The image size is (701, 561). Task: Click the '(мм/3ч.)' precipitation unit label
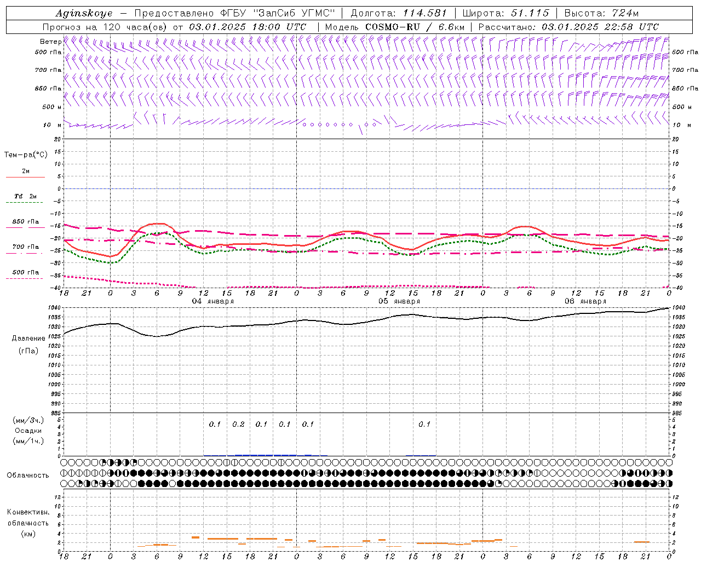[28, 420]
